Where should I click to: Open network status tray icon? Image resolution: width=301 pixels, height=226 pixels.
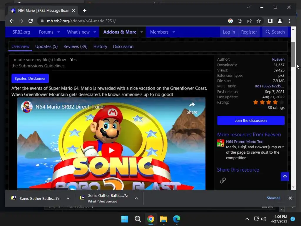click(256, 219)
